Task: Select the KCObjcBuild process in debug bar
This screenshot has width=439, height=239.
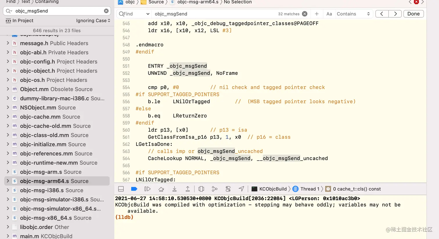Action: click(x=269, y=189)
